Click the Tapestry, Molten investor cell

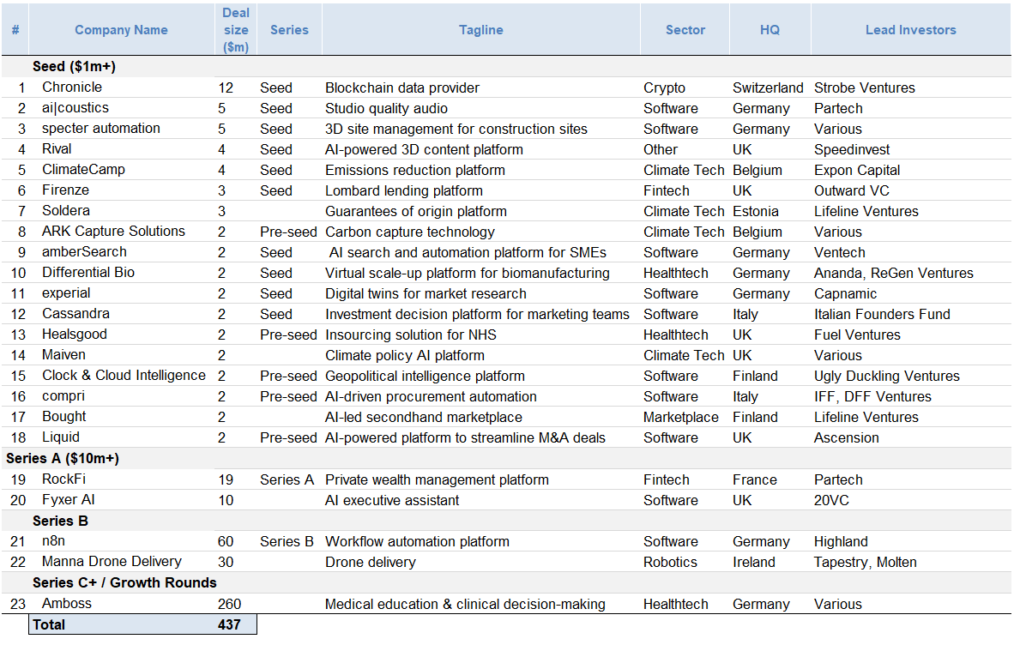coord(866,563)
